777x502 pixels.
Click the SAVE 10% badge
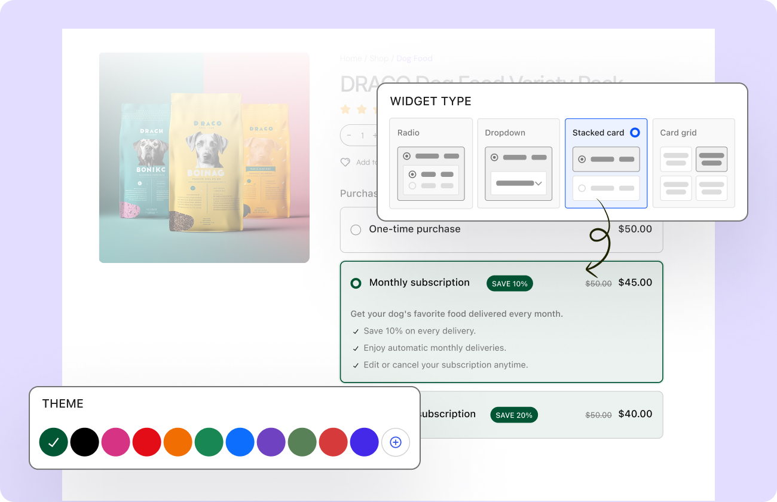coord(510,283)
